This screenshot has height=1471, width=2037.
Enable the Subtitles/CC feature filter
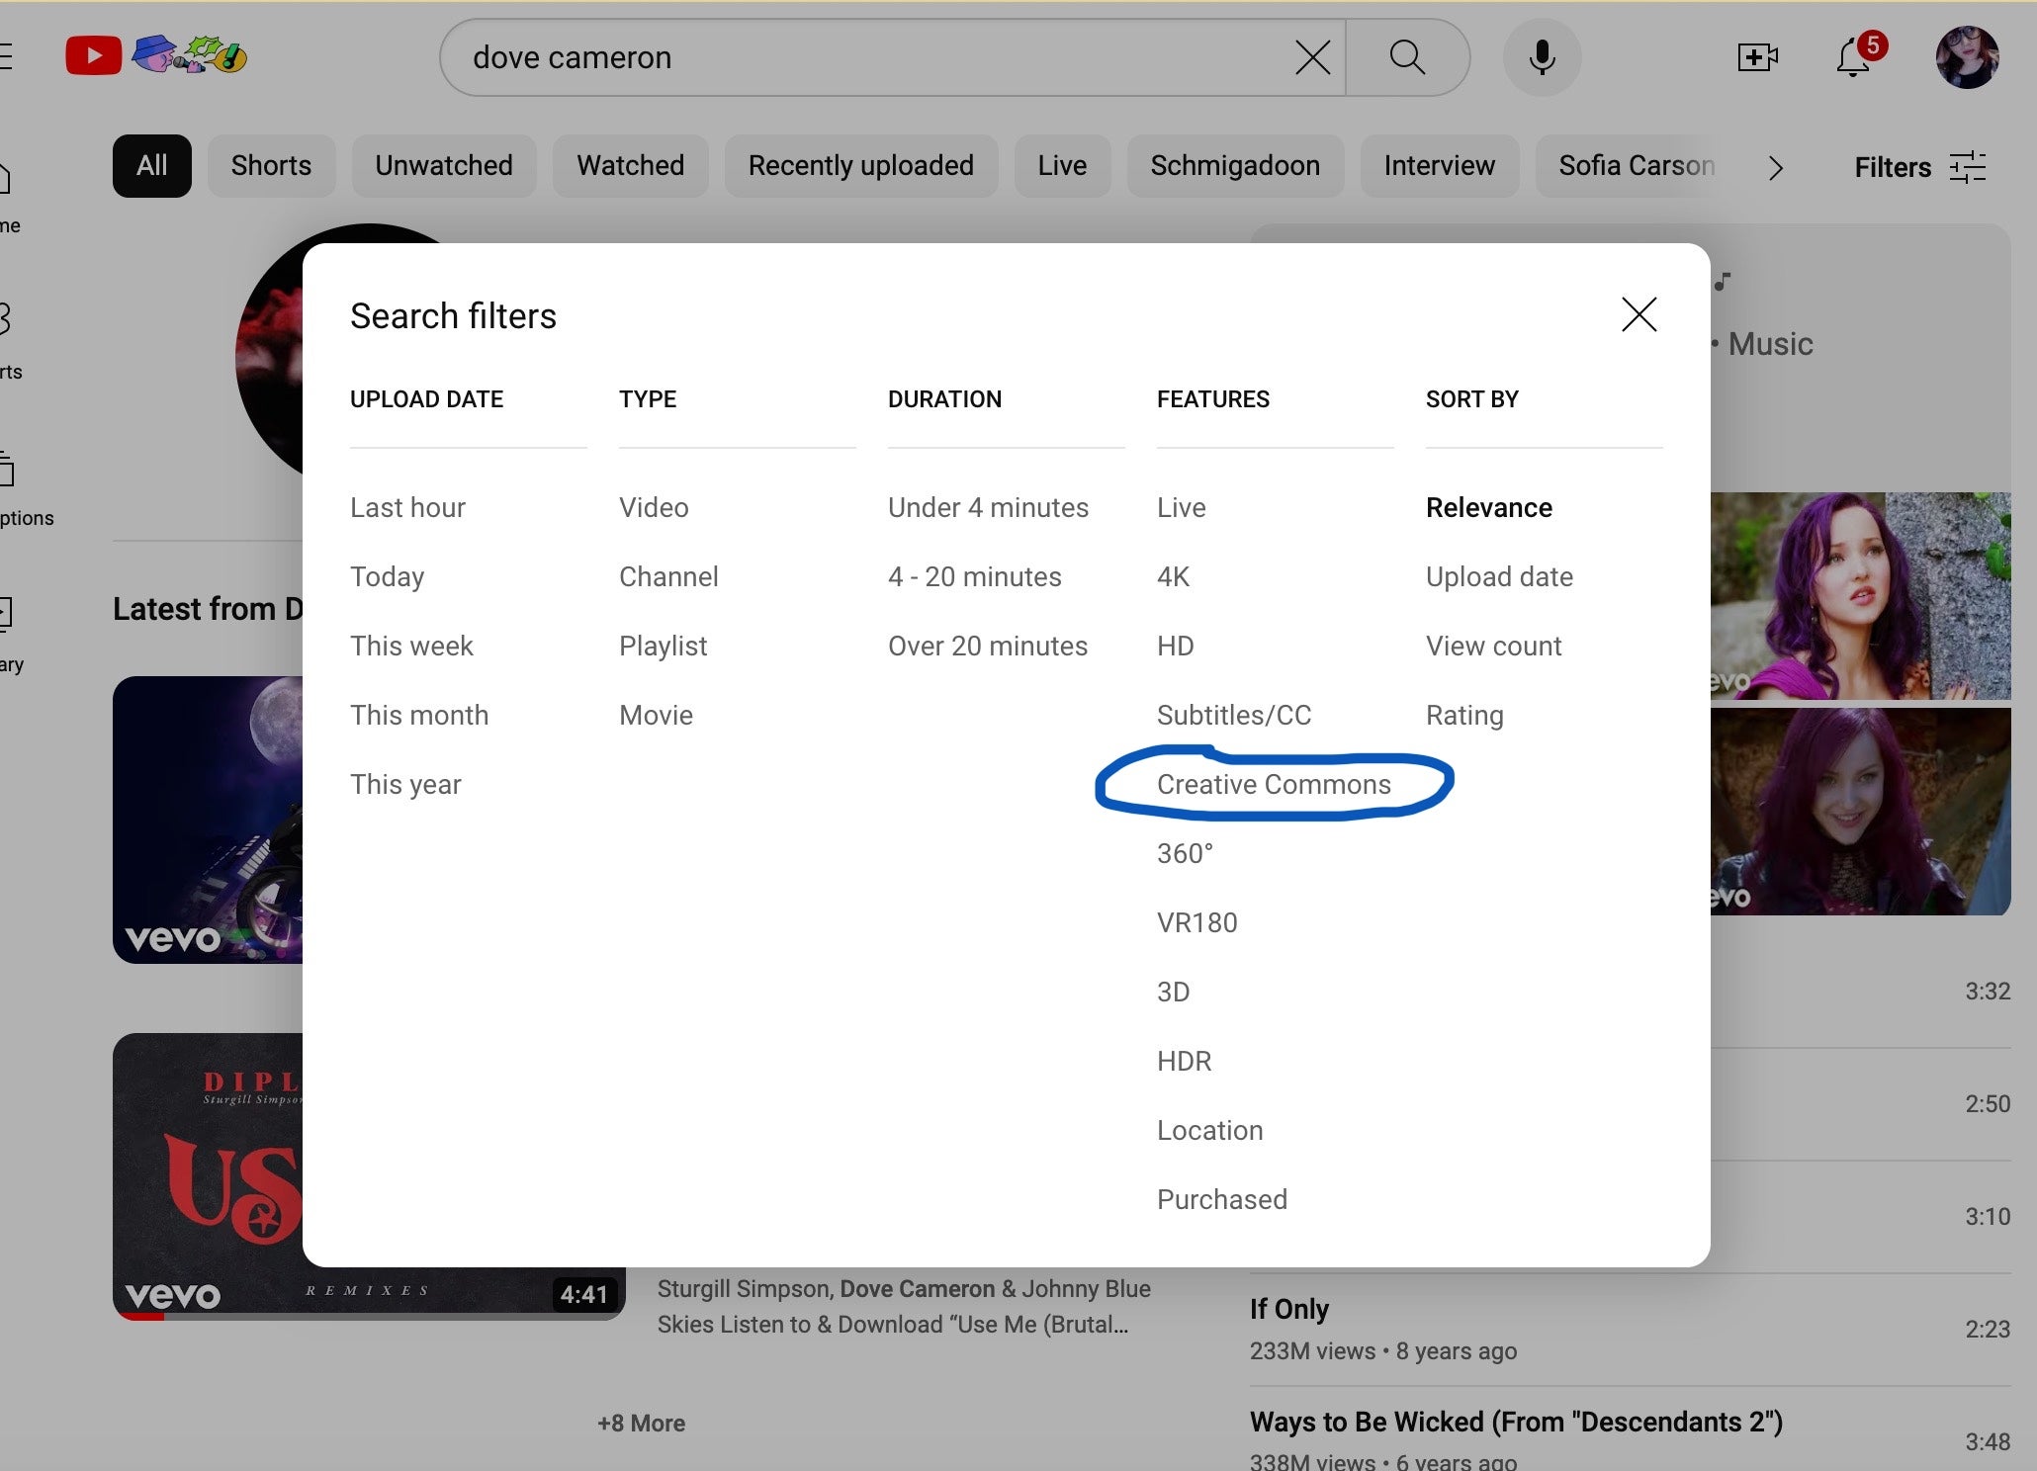click(x=1234, y=715)
